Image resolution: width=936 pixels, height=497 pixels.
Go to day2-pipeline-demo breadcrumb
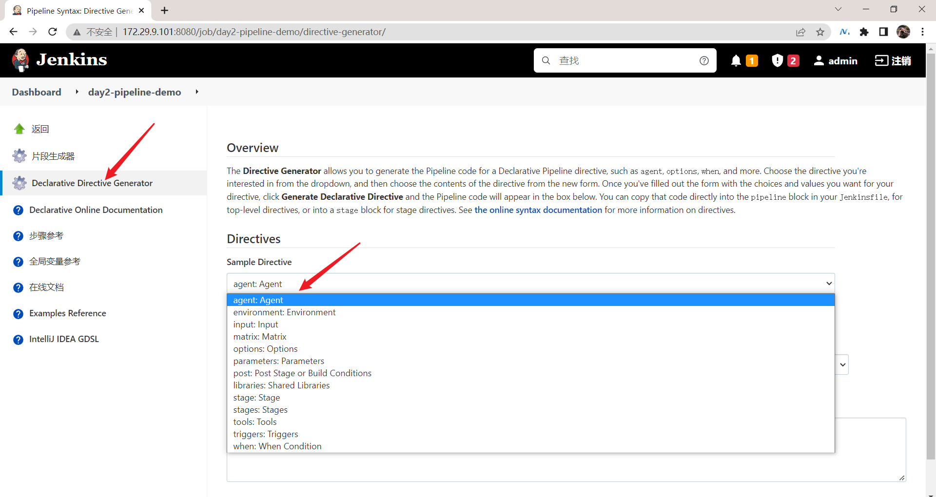pyautogui.click(x=135, y=92)
